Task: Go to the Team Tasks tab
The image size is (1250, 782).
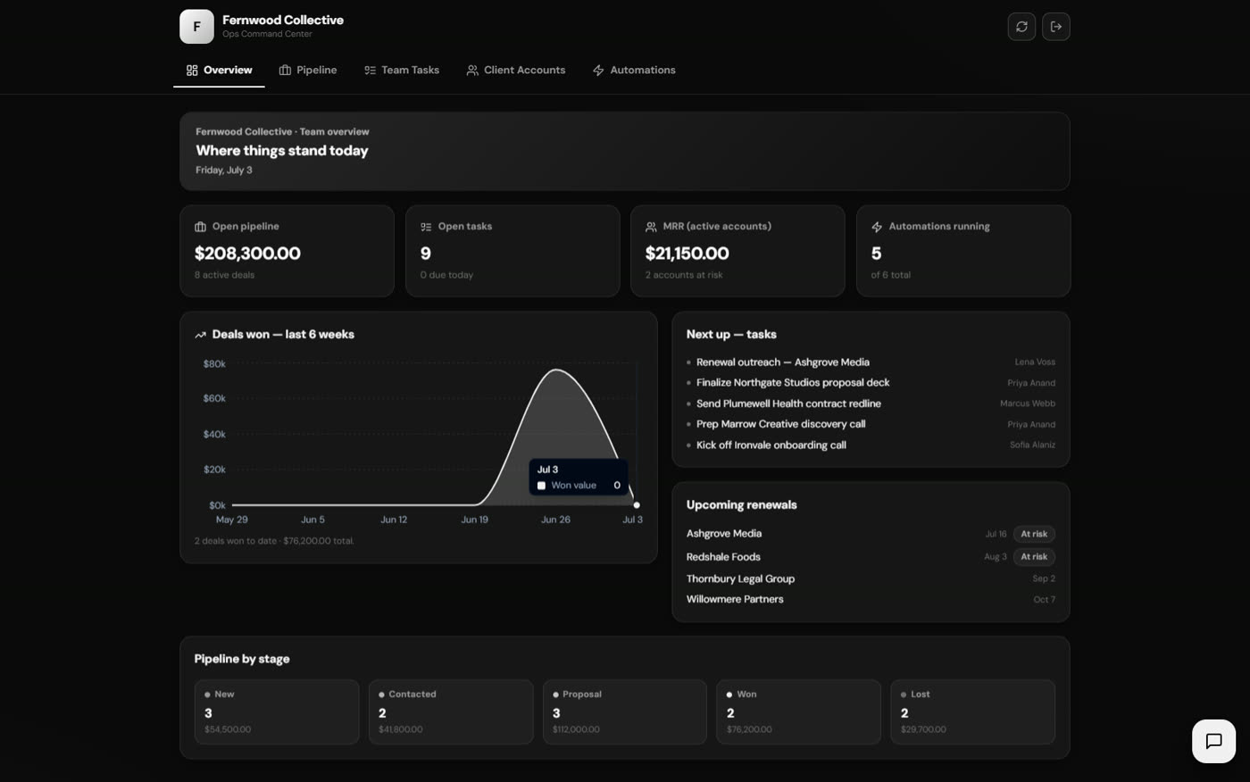Action: point(402,70)
